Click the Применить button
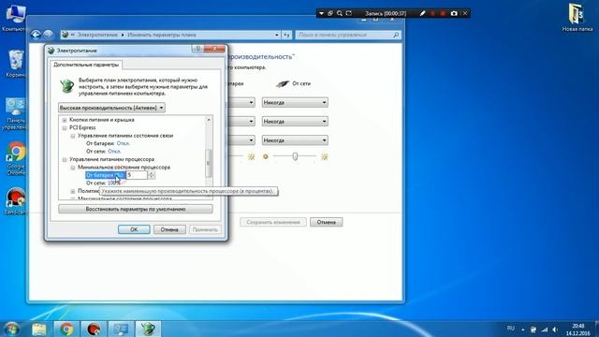Screen dimensions: 599x337 click(205, 229)
